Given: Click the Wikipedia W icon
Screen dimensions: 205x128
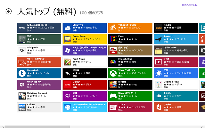Looking at the screenshot, I should [22, 50].
